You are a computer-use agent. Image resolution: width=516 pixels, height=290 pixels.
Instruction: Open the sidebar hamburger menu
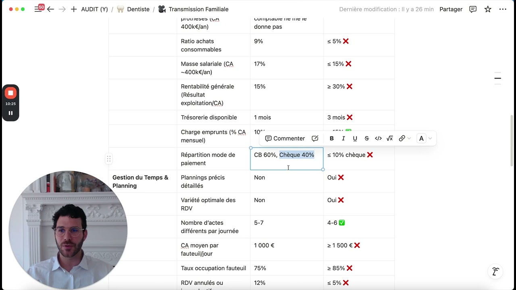click(38, 9)
